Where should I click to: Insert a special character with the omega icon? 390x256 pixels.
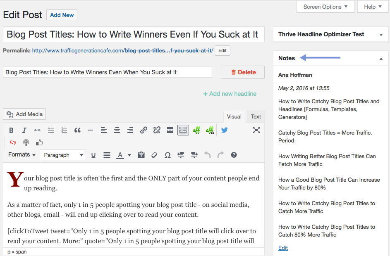click(167, 154)
